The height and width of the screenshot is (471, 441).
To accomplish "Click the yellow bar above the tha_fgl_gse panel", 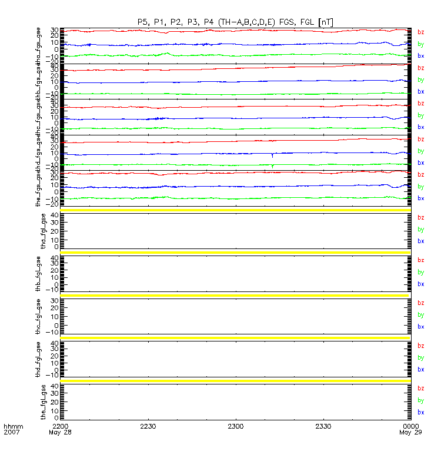I will tap(236, 210).
